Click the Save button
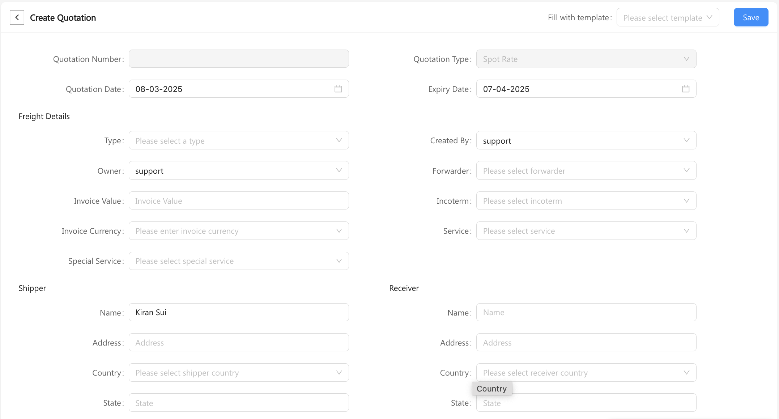Viewport: 779px width, 419px height. (751, 17)
